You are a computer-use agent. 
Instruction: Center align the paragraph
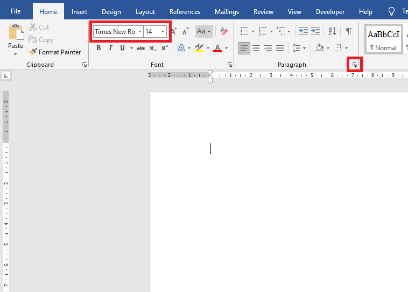pos(256,48)
